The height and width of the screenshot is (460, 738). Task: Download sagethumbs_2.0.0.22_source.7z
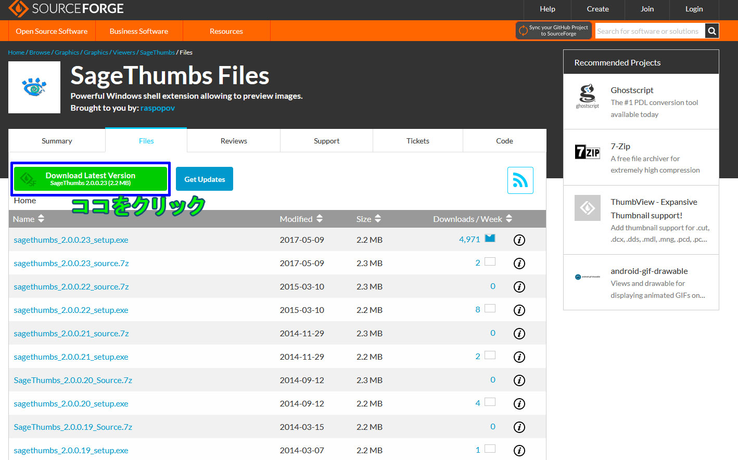pos(71,287)
